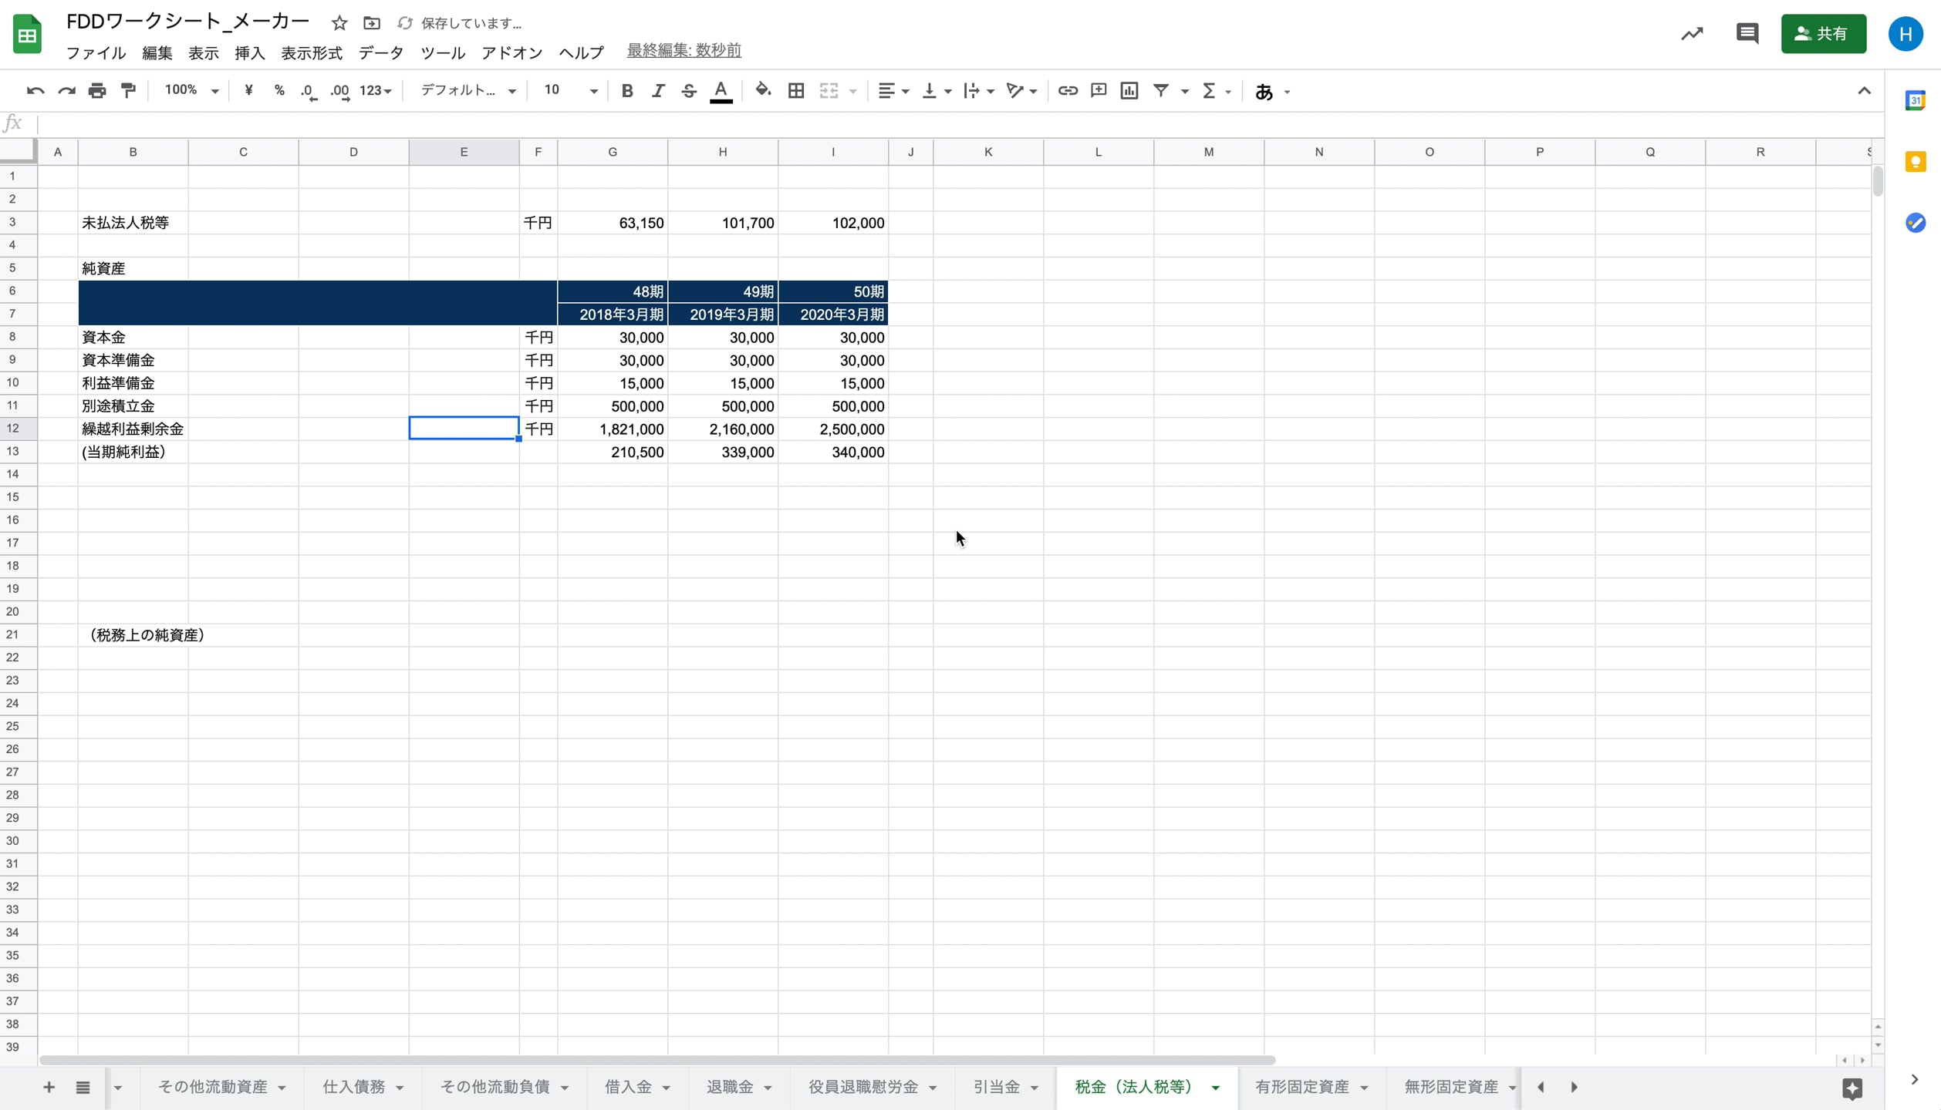The height and width of the screenshot is (1110, 1941).
Task: Open the 最終編集: 数秒前 history link
Action: coord(684,51)
